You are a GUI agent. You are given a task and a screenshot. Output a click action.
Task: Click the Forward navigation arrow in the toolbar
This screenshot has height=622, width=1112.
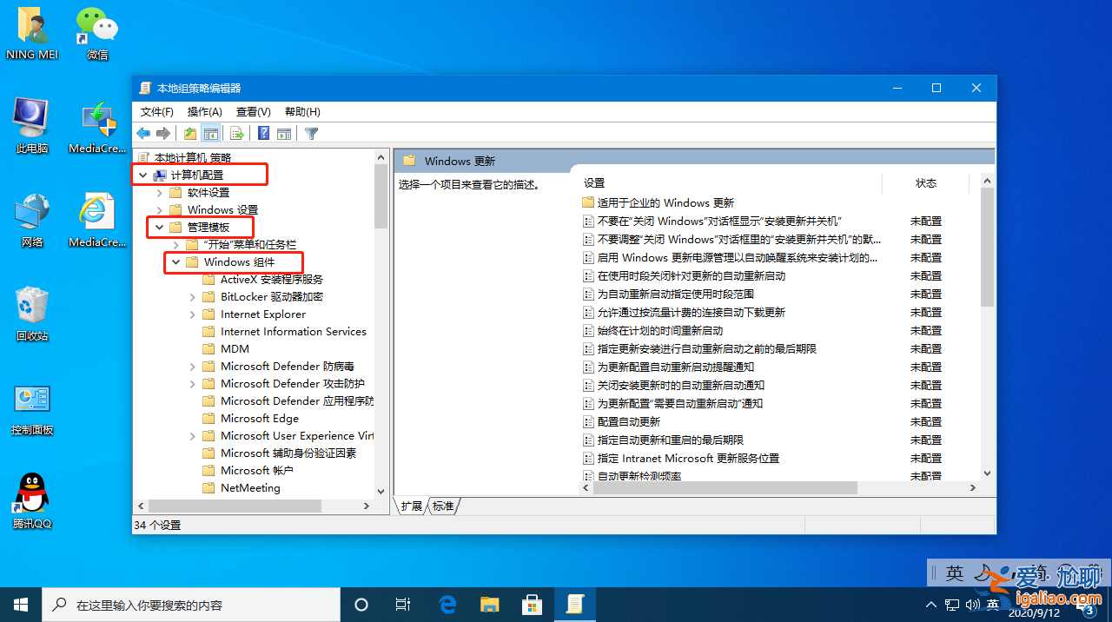pyautogui.click(x=163, y=133)
